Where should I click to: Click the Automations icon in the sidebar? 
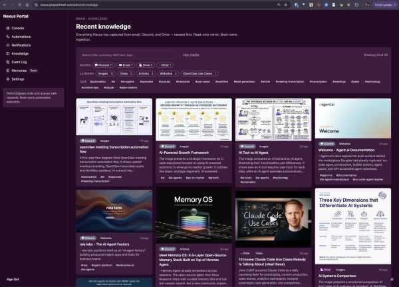coord(8,37)
